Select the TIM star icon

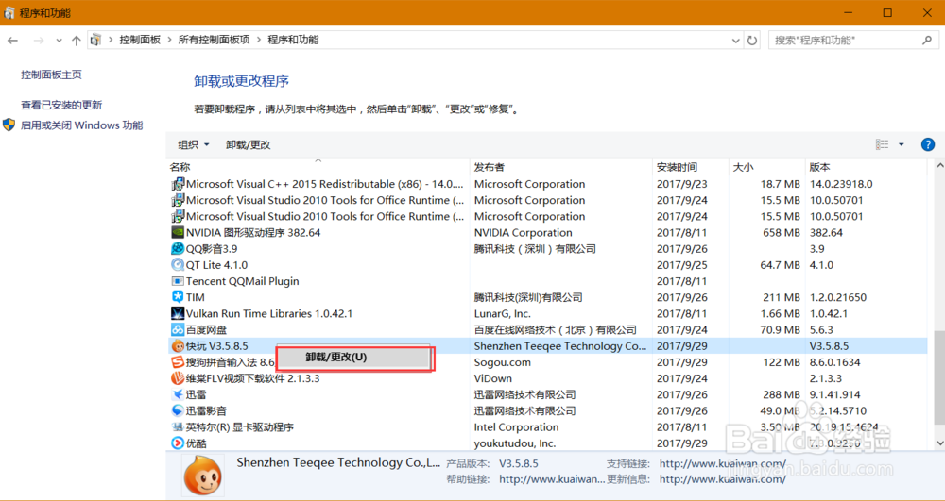click(x=178, y=298)
